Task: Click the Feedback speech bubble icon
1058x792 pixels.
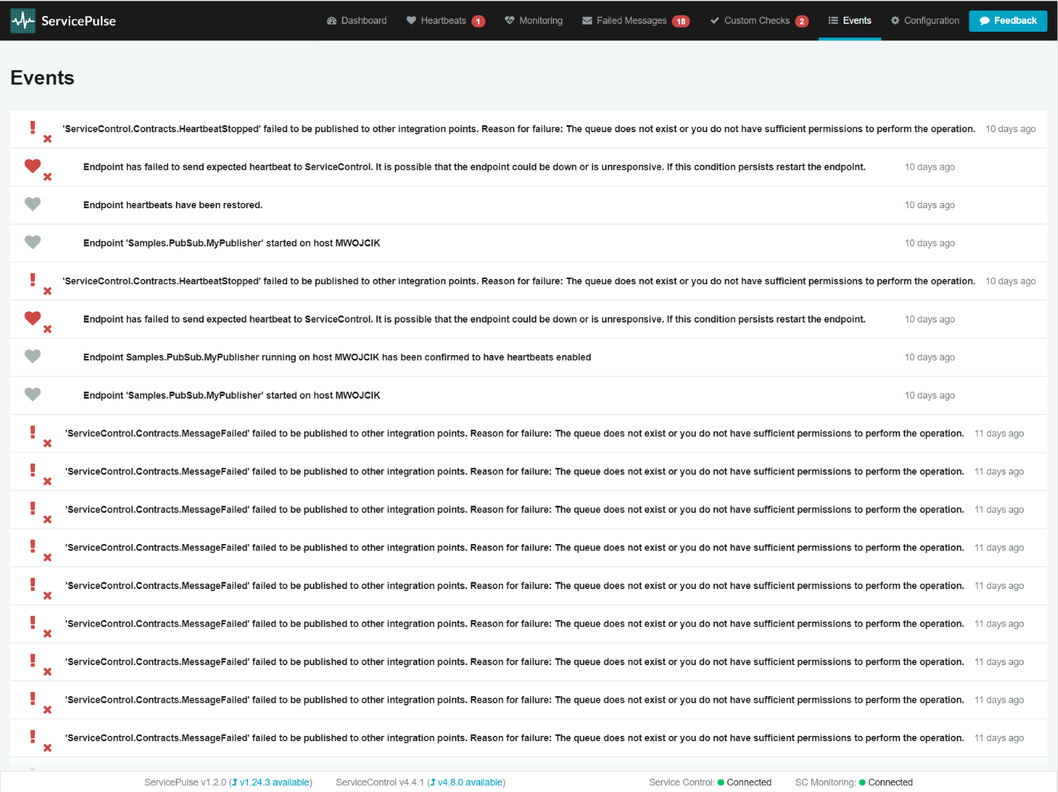Action: pyautogui.click(x=985, y=20)
